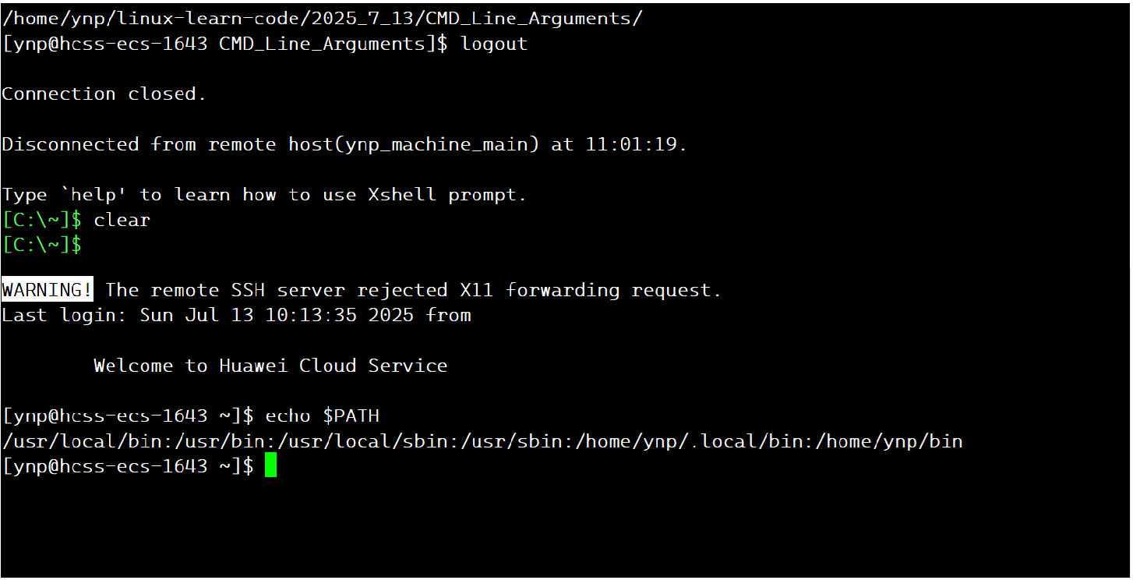Click the 'logout' command text
The height and width of the screenshot is (580, 1133).
[494, 44]
